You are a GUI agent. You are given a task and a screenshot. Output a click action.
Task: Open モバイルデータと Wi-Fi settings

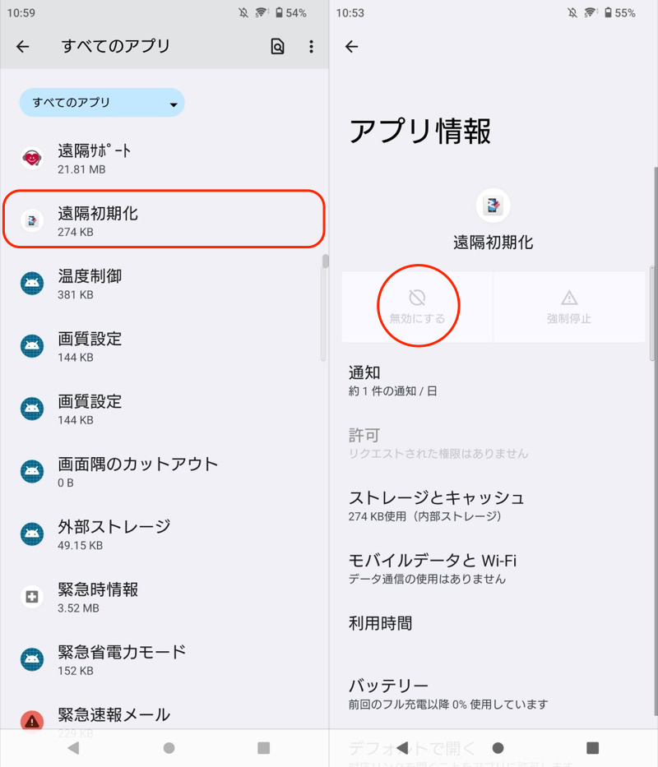(x=493, y=568)
